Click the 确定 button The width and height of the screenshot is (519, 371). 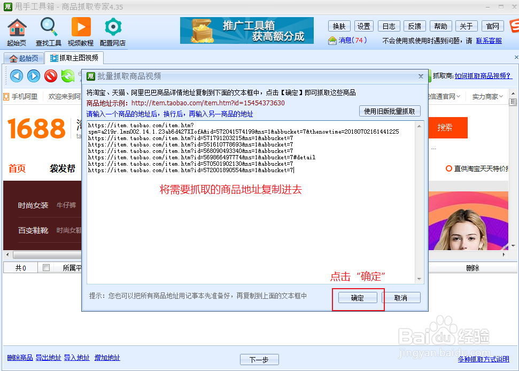click(x=358, y=298)
